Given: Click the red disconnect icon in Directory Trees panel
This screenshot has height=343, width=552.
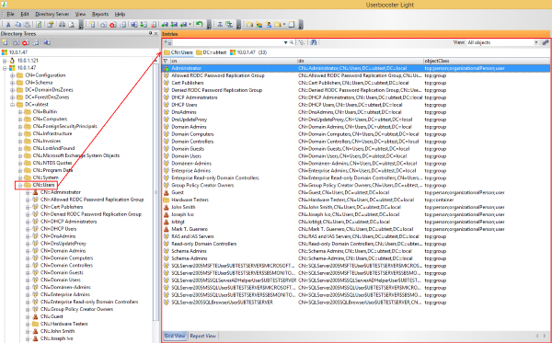Looking at the screenshot, I should [x=25, y=42].
